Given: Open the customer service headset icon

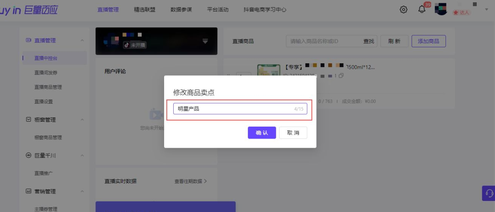Looking at the screenshot, I should coord(489,193).
